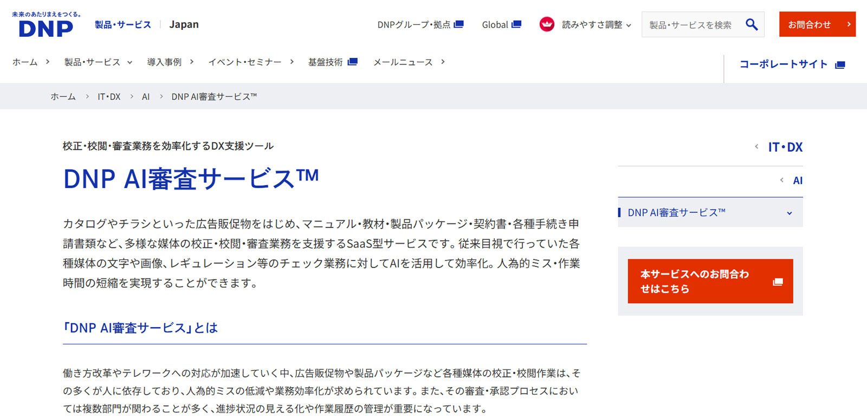
Task: Expand 製品・サービス navigation menu
Action: 98,62
